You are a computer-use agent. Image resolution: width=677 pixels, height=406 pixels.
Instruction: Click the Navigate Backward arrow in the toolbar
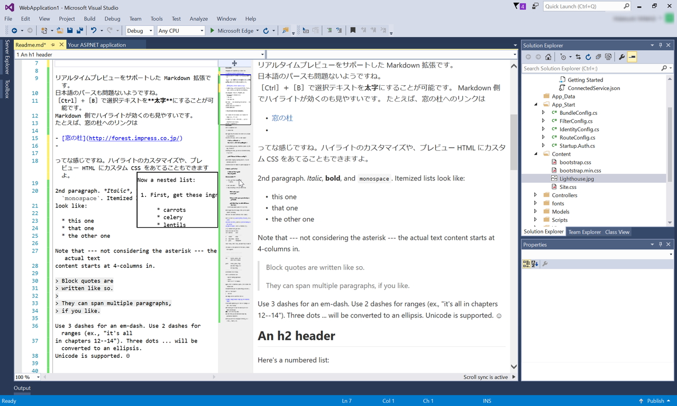(14, 31)
